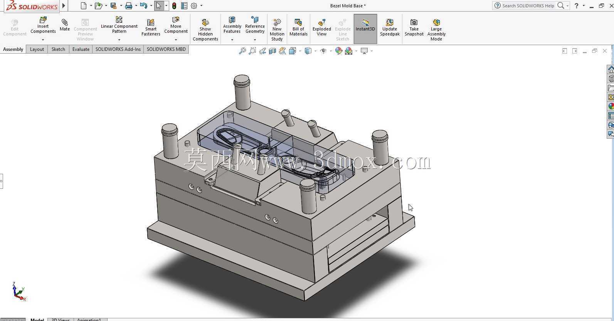Activate the Move Component tool
This screenshot has height=321, width=614.
(x=176, y=25)
